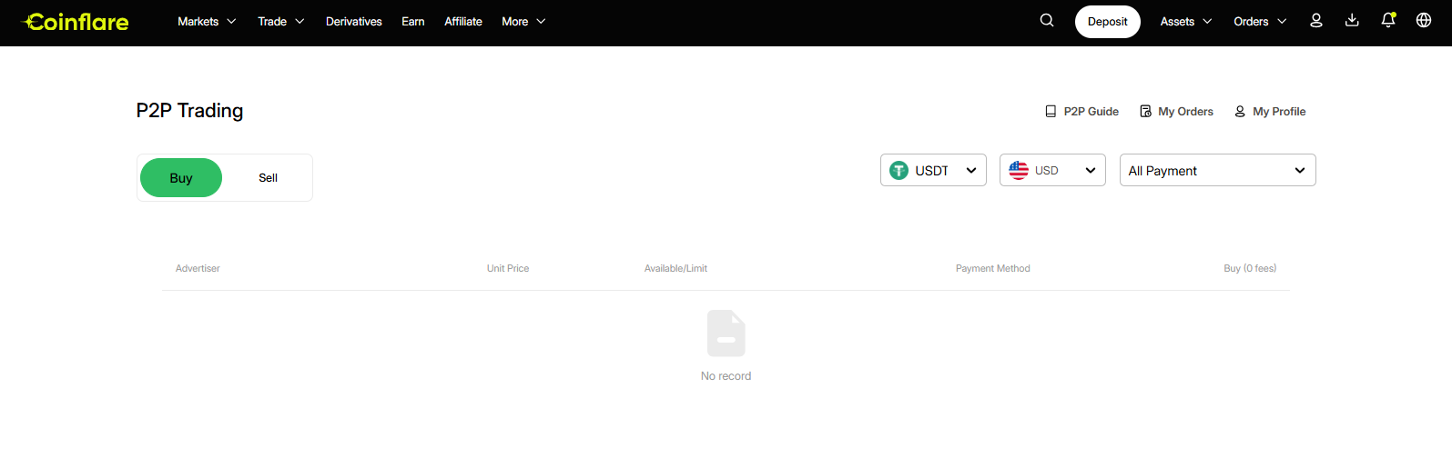
Task: Click the download app icon
Action: point(1352,21)
